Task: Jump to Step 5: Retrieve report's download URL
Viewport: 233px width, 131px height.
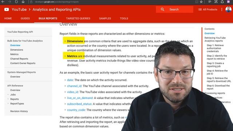Action: click(219, 80)
